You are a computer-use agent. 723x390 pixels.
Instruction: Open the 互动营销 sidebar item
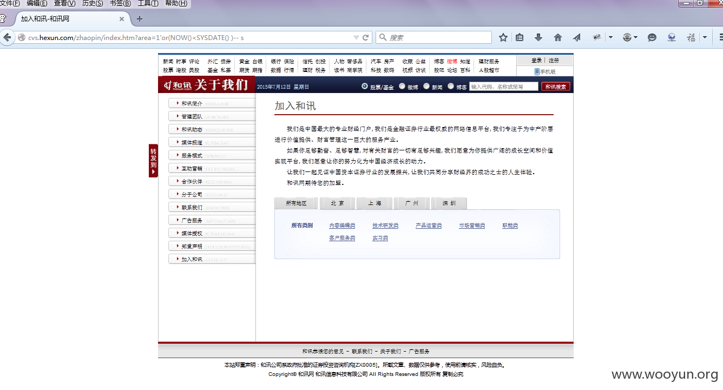pyautogui.click(x=212, y=168)
